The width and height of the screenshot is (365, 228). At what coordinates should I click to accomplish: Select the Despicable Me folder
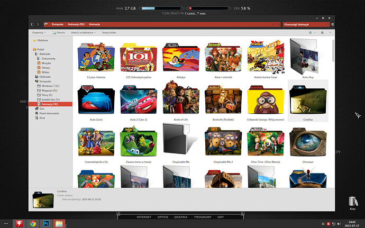coord(179,139)
